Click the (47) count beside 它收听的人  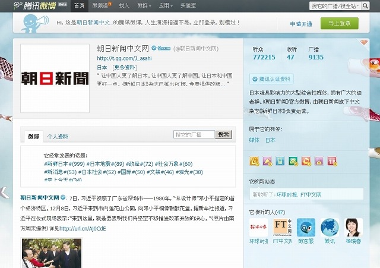tap(280, 212)
